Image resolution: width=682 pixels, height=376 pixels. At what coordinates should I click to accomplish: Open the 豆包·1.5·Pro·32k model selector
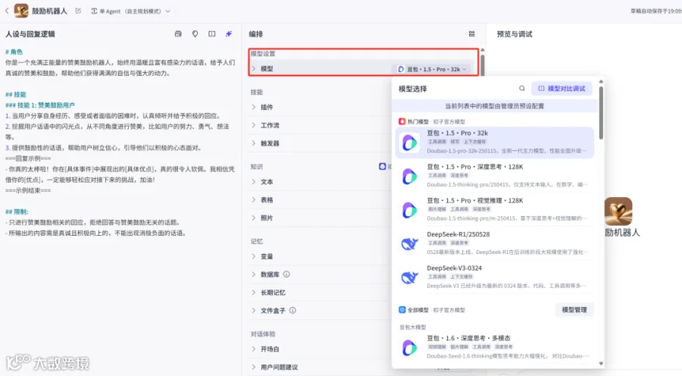pos(433,69)
